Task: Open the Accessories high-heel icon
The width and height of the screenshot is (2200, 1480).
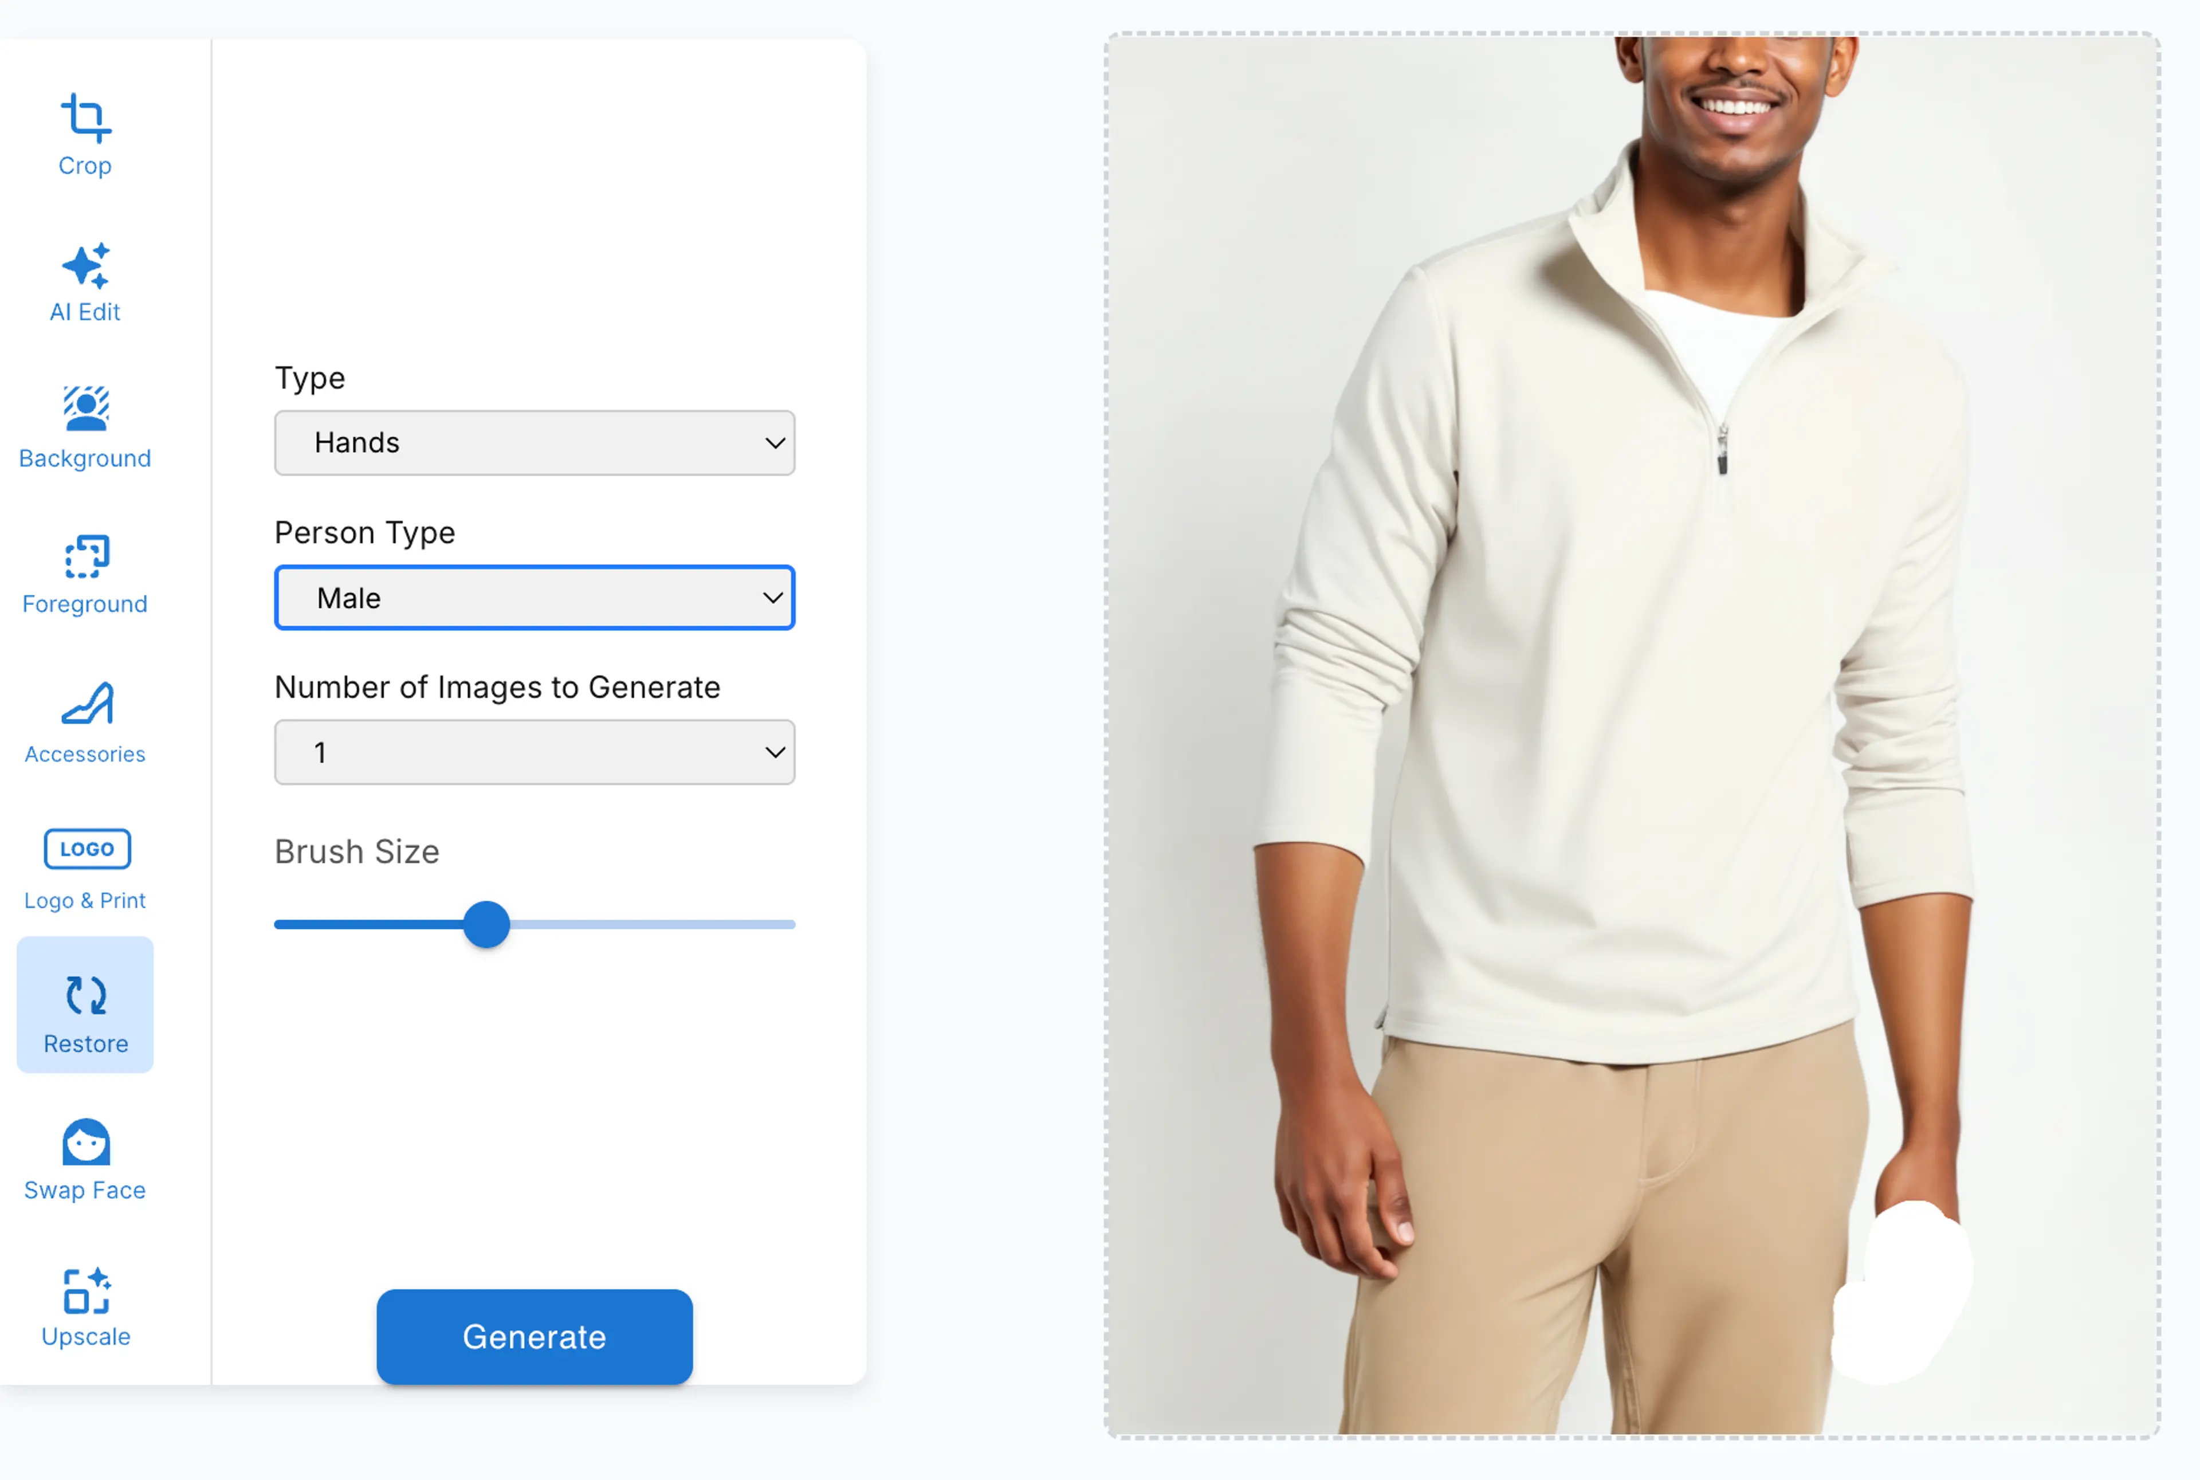Action: [87, 703]
